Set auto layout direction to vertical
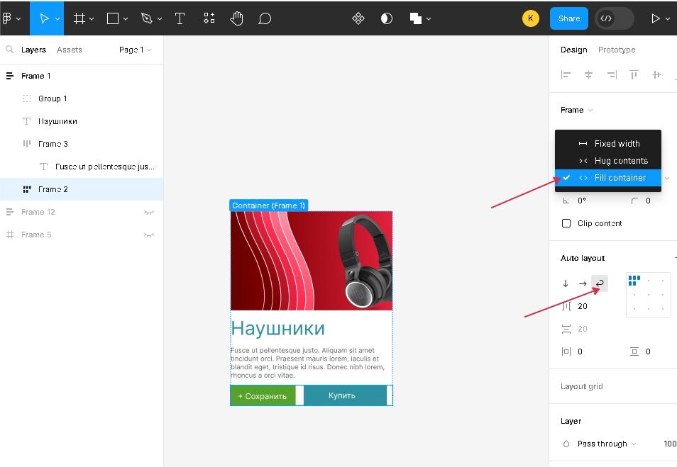The width and height of the screenshot is (677, 467). click(566, 283)
